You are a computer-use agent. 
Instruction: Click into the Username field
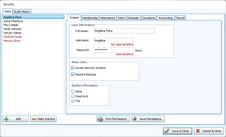coord(113,40)
